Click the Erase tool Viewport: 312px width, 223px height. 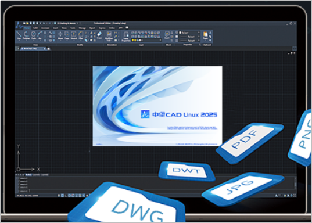tap(99, 35)
